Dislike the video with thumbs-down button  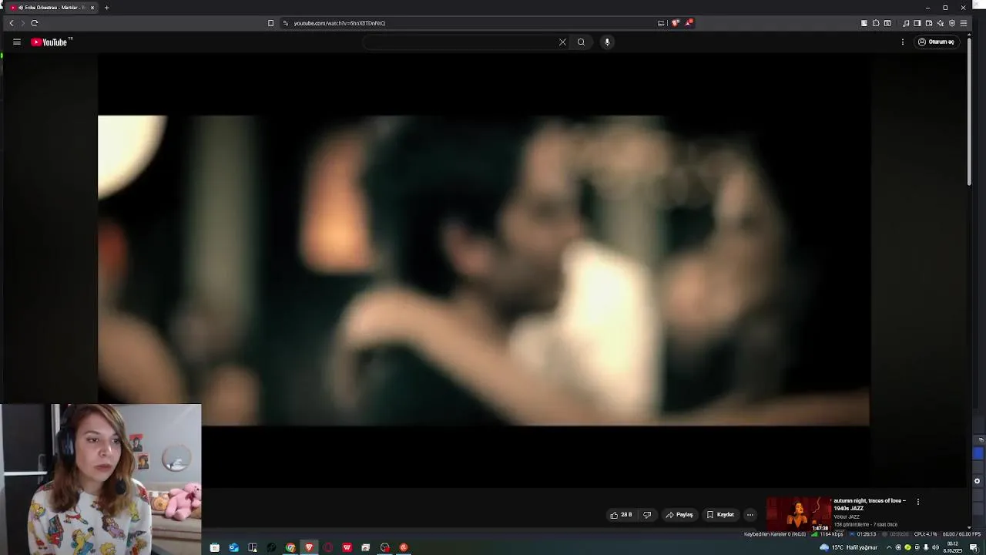tap(647, 515)
